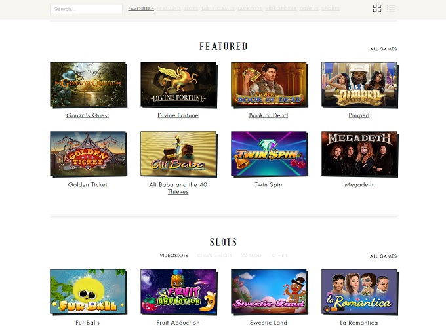The image size is (446, 335).
Task: Open Ali Baba and the 40 Thieves link
Action: click(x=178, y=188)
